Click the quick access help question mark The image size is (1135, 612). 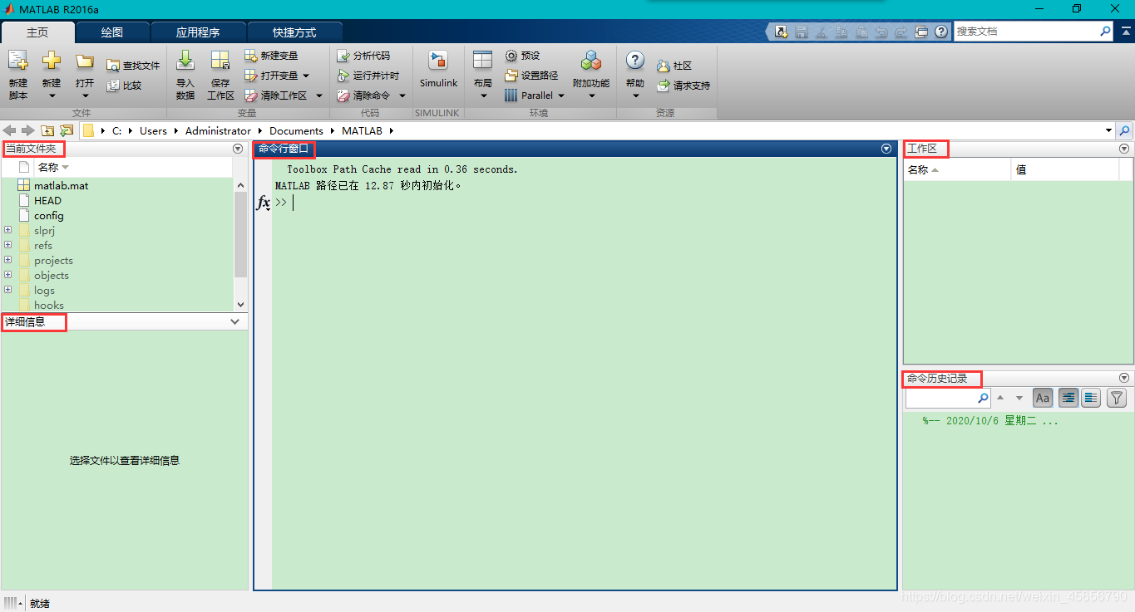941,32
